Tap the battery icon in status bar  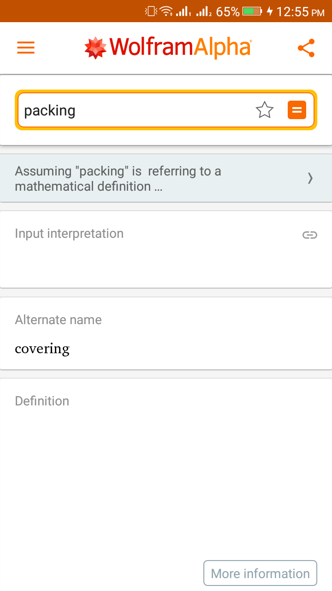point(252,11)
